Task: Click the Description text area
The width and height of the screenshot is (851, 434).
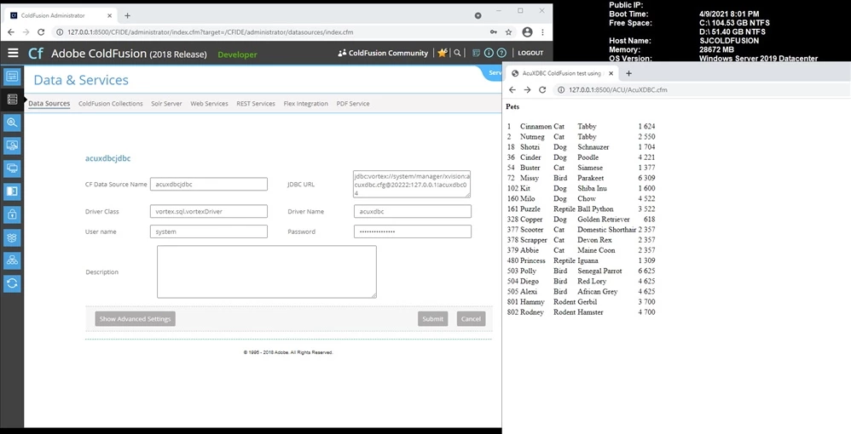Action: click(x=267, y=271)
